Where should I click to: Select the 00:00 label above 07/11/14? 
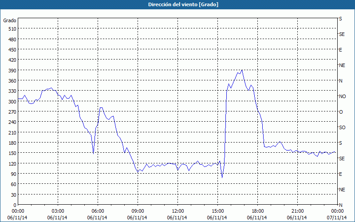click(x=337, y=211)
